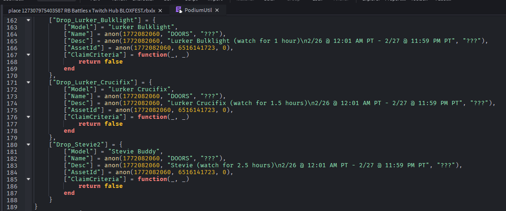This screenshot has height=211, width=506.
Task: Click the function keyword on line 185
Action: 152,179
